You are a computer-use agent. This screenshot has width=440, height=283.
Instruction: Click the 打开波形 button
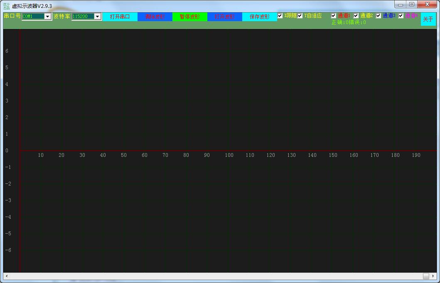[224, 17]
